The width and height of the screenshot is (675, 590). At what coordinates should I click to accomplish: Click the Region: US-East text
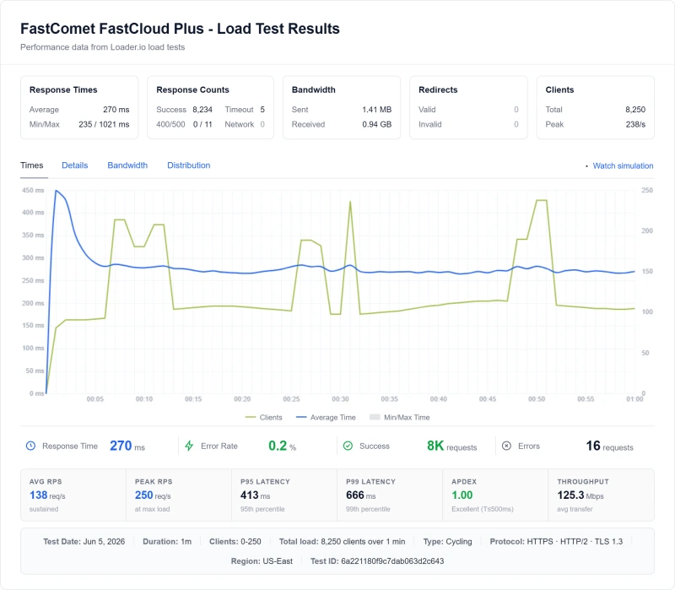pyautogui.click(x=262, y=561)
